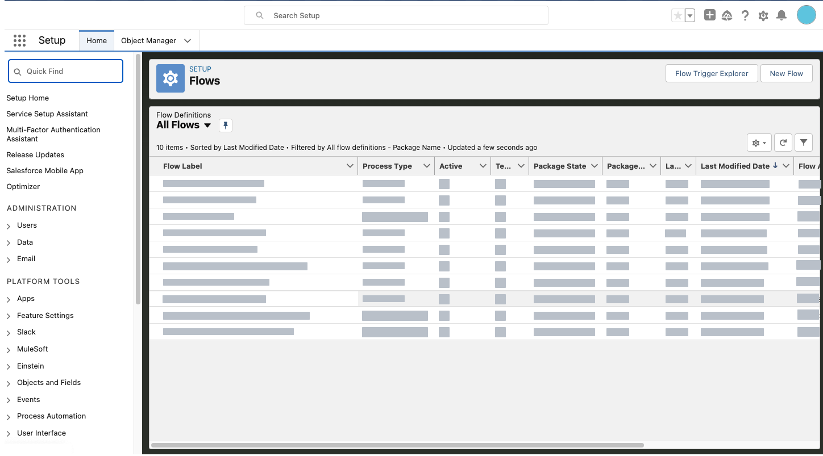
Task: Open the Help question mark icon
Action: 745,16
